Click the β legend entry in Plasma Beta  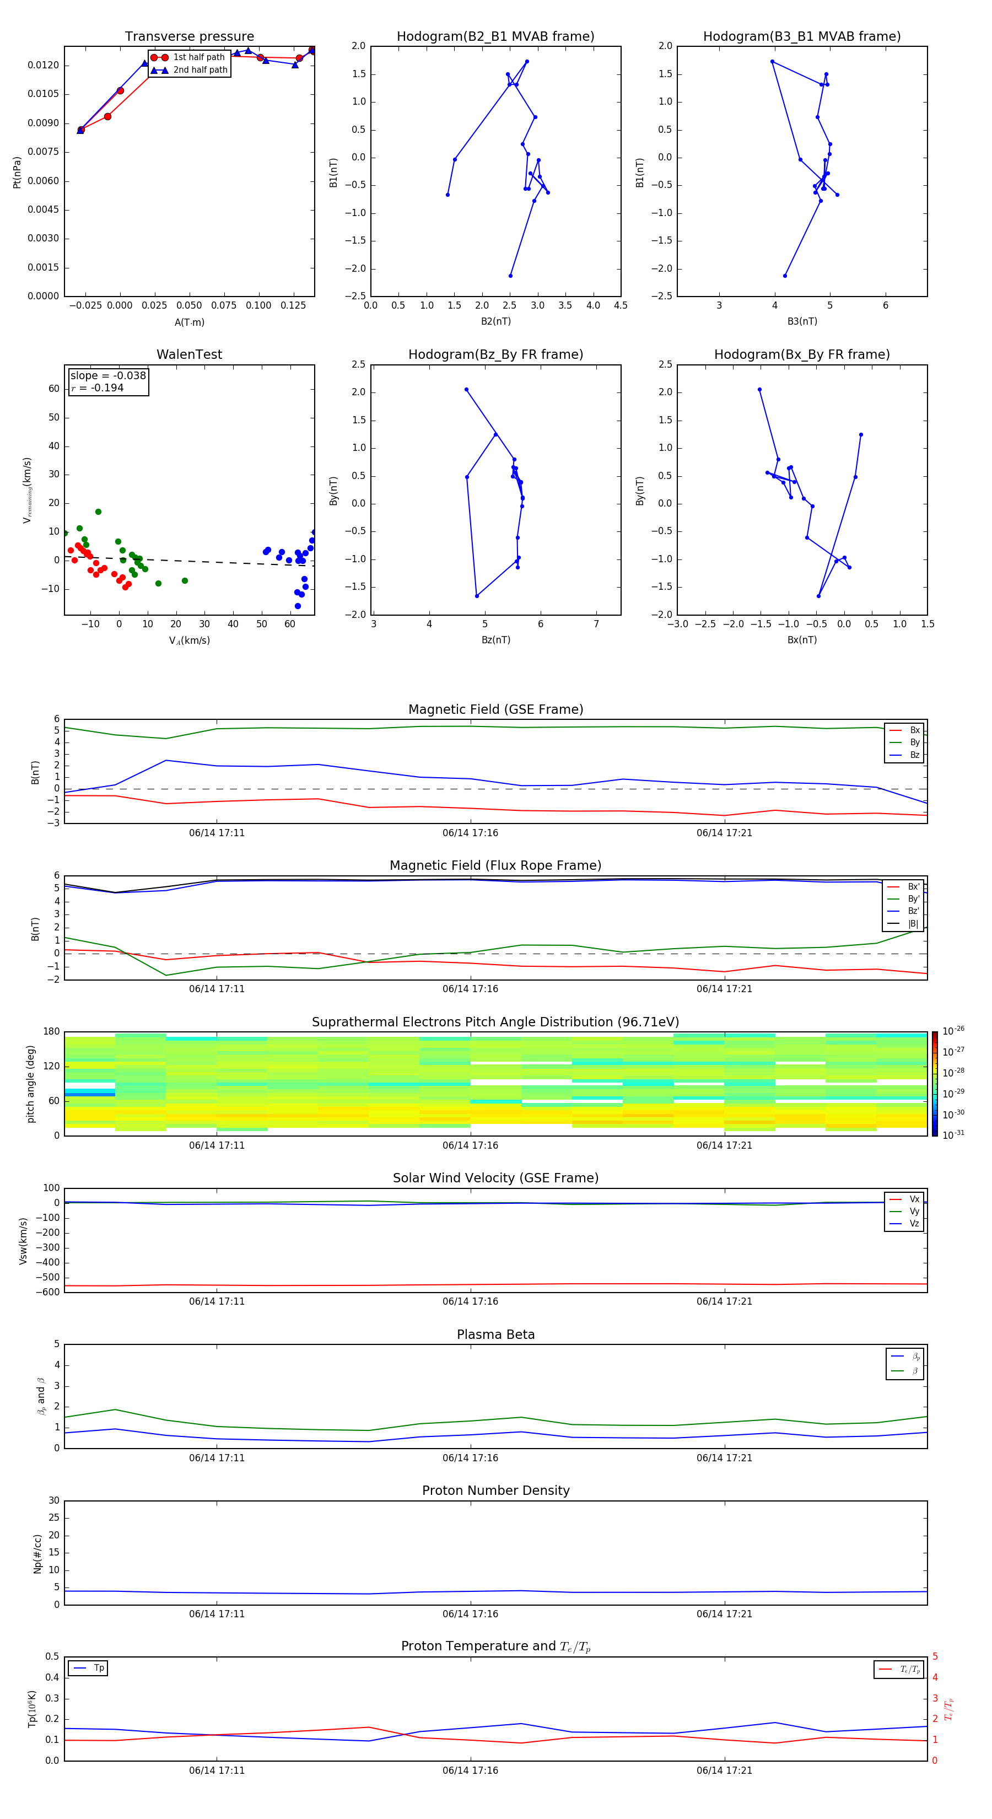point(905,1371)
